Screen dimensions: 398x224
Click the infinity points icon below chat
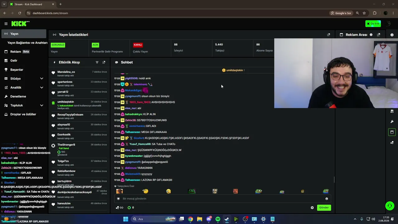(x=119, y=208)
